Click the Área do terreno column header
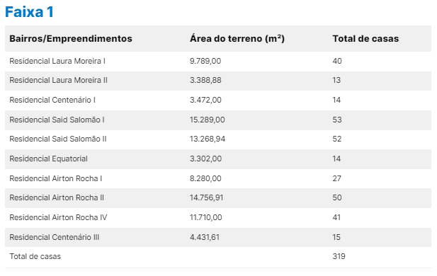This screenshot has width=437, height=276. pyautogui.click(x=237, y=38)
